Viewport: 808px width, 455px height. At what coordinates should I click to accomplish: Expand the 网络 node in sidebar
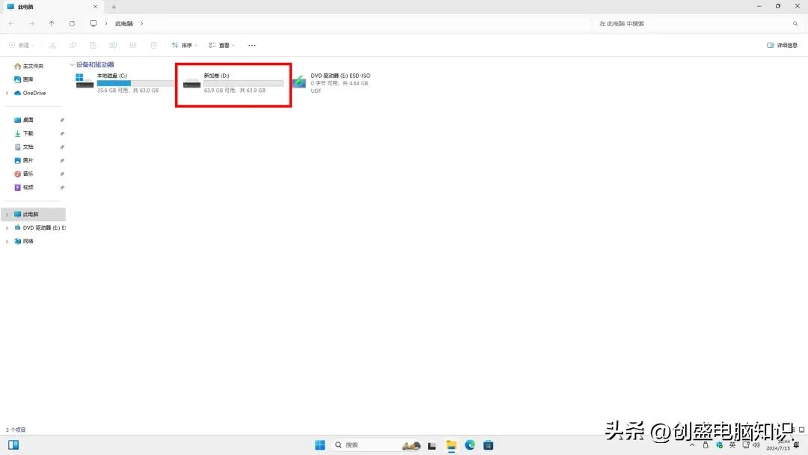(x=7, y=241)
